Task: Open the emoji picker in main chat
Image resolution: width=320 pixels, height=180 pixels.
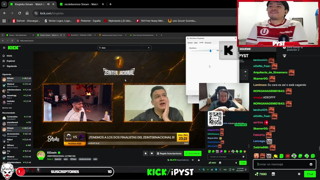Action: tap(311, 164)
